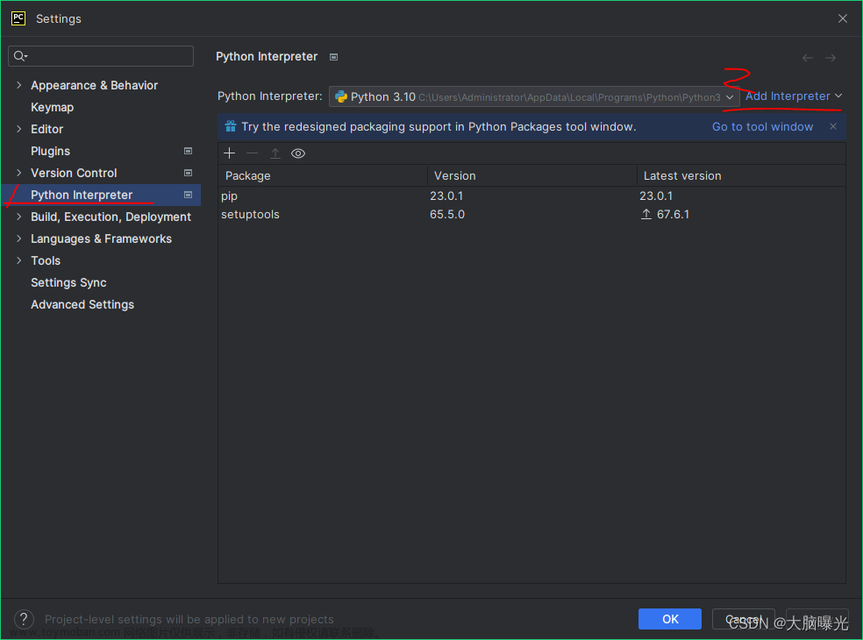This screenshot has width=863, height=640.
Task: Click project-level icon beside Python Interpreter heading
Action: [x=333, y=57]
